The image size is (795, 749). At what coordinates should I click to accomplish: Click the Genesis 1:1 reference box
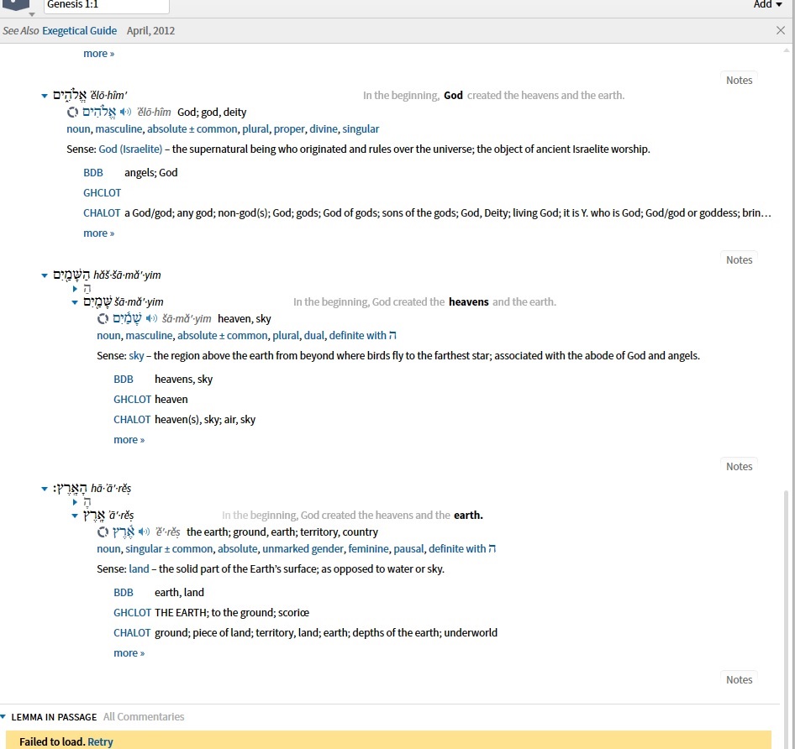(107, 5)
